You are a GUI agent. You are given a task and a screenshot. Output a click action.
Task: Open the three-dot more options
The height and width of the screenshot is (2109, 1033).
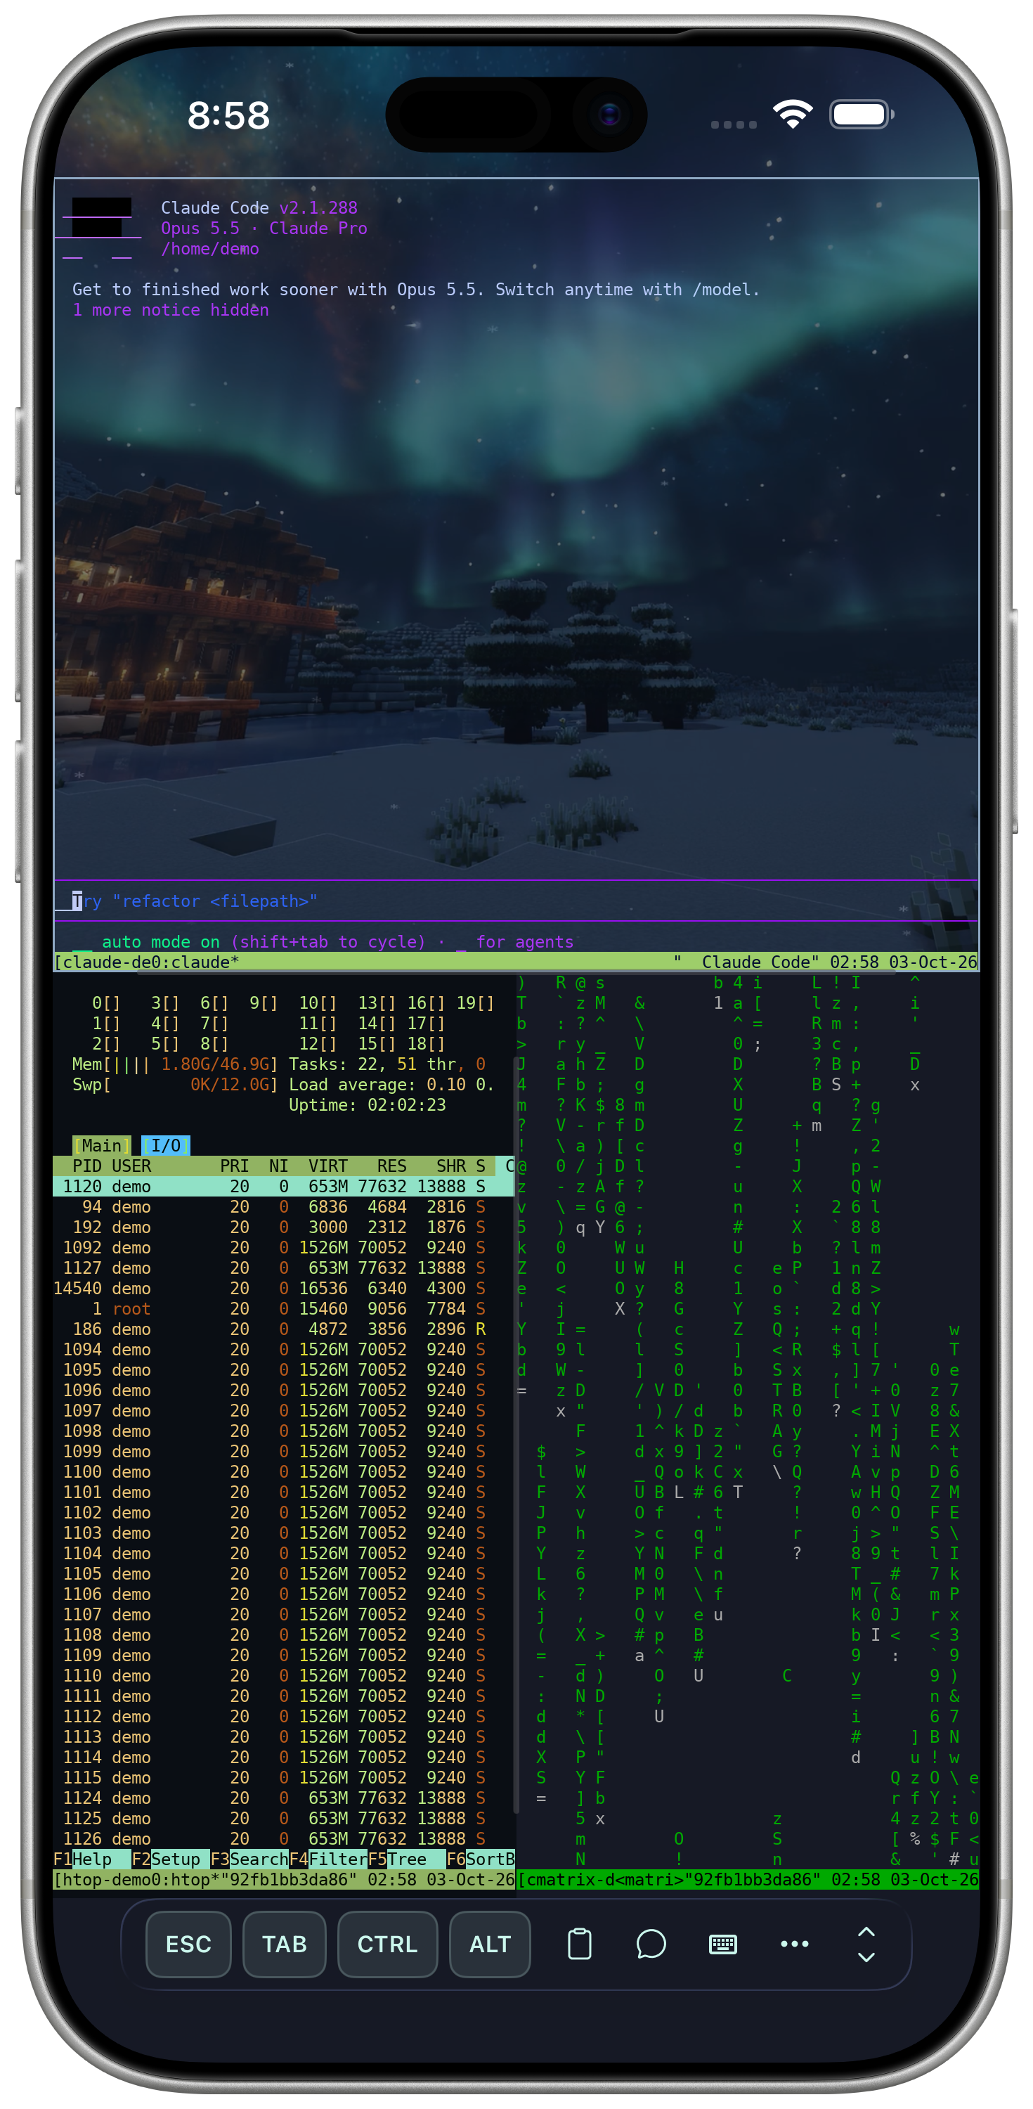(x=794, y=1944)
